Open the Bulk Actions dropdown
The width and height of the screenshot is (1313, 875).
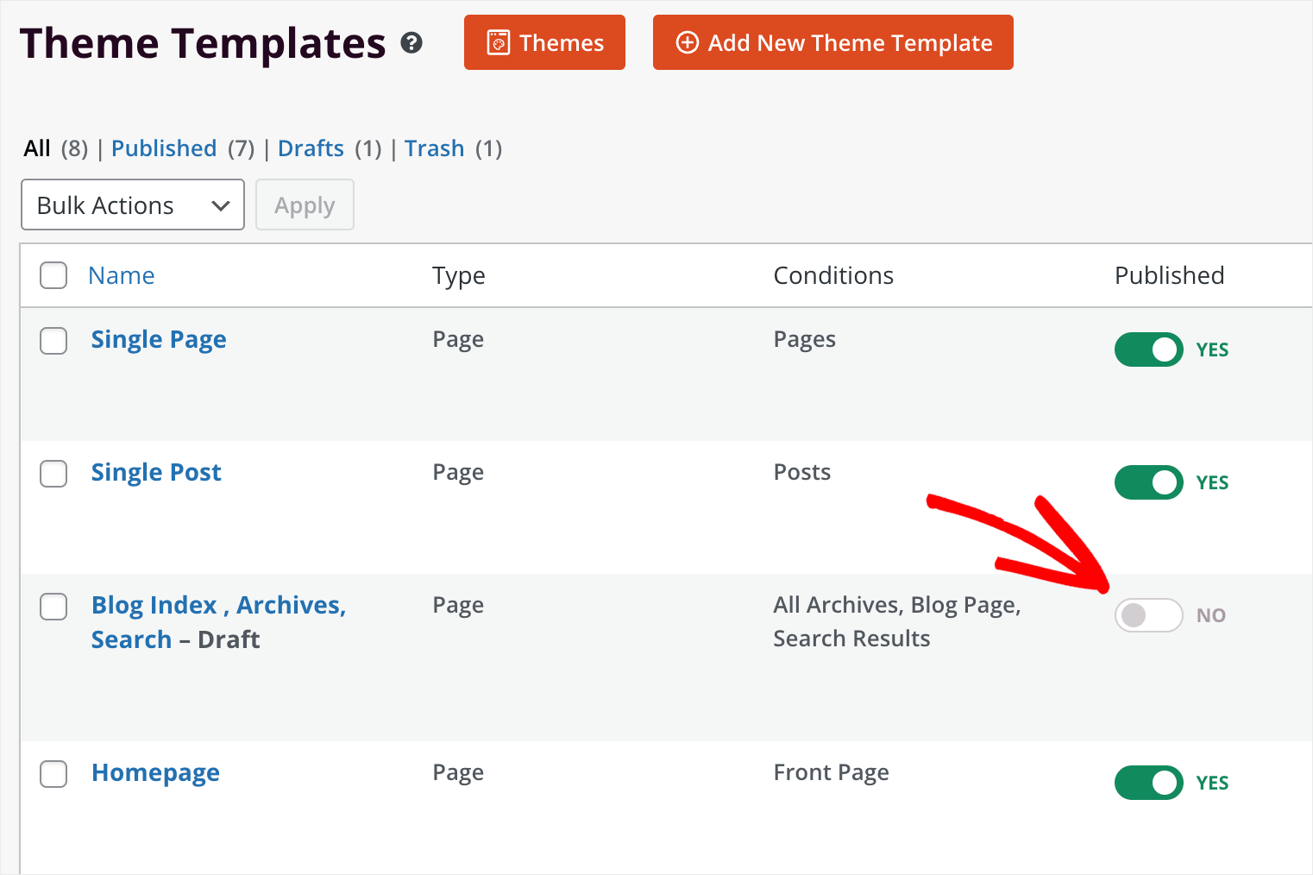[133, 205]
